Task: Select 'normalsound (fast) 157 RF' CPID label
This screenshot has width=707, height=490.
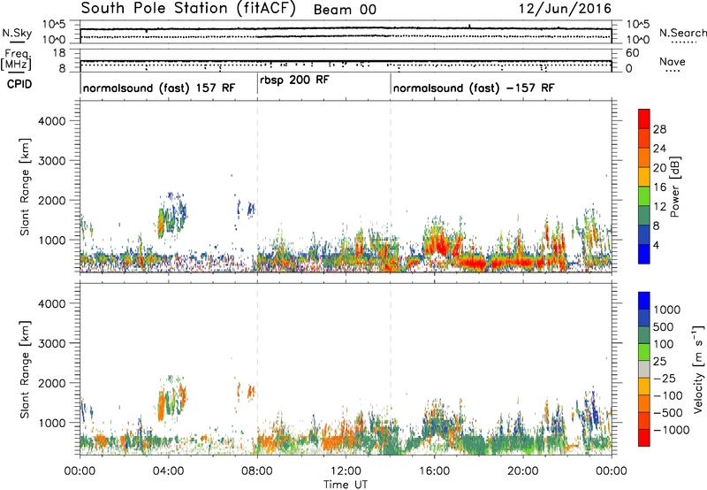Action: coord(159,88)
